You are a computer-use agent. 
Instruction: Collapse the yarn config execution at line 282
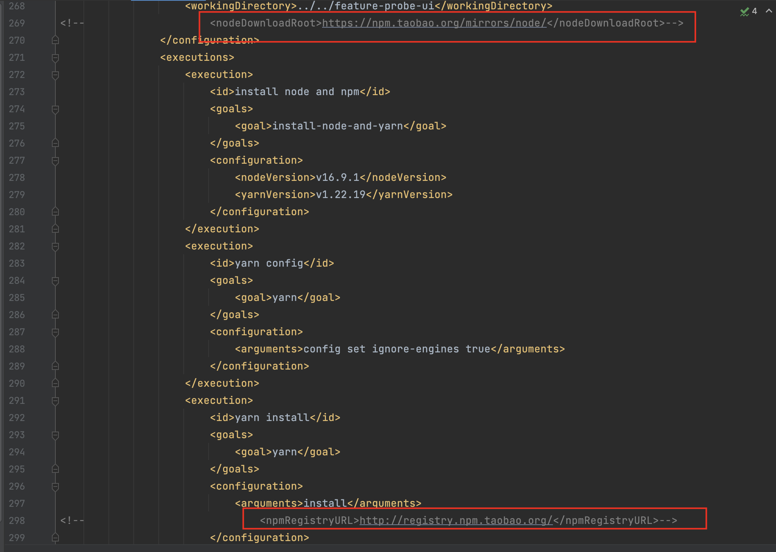tap(55, 246)
